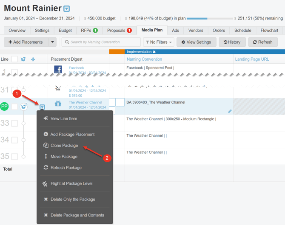Screen dimensions: 285x225
Task: Close the Implementation column group
Action: pyautogui.click(x=154, y=52)
